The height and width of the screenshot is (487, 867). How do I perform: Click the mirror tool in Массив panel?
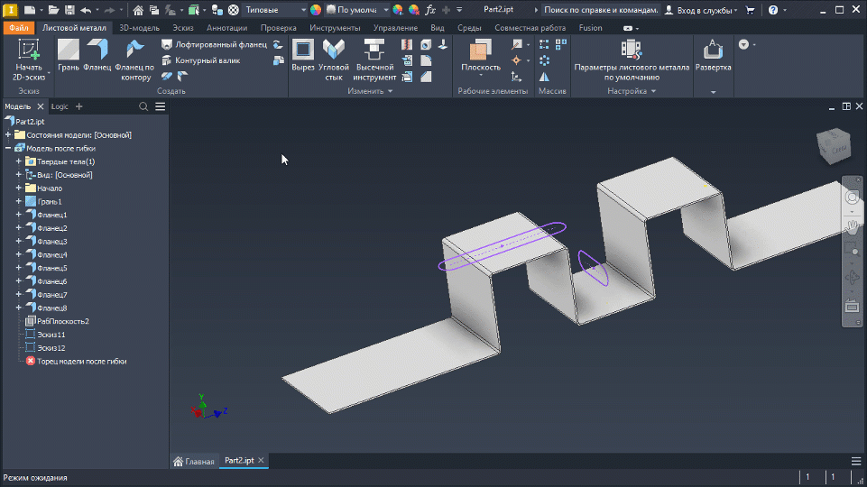544,77
